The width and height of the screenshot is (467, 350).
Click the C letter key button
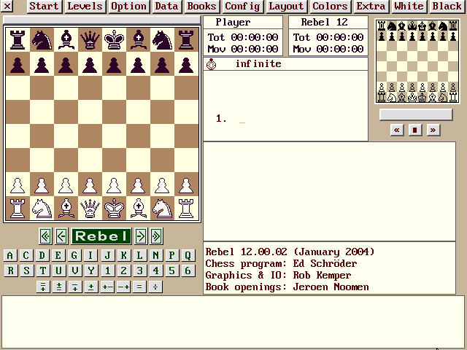click(x=26, y=255)
